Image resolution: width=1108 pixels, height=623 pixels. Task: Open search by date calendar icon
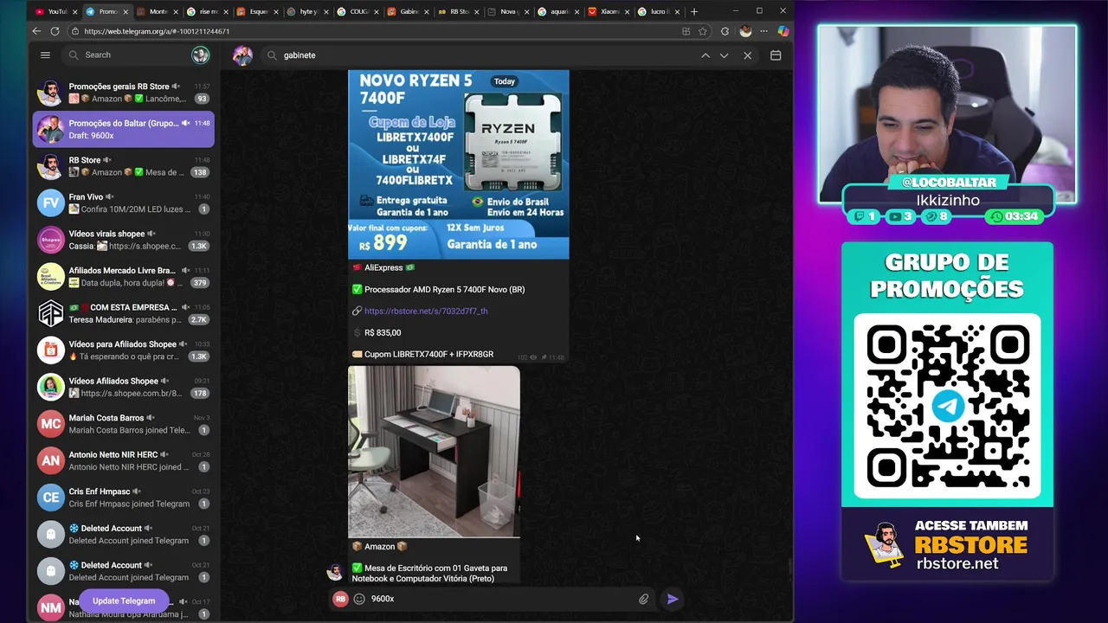coord(776,55)
